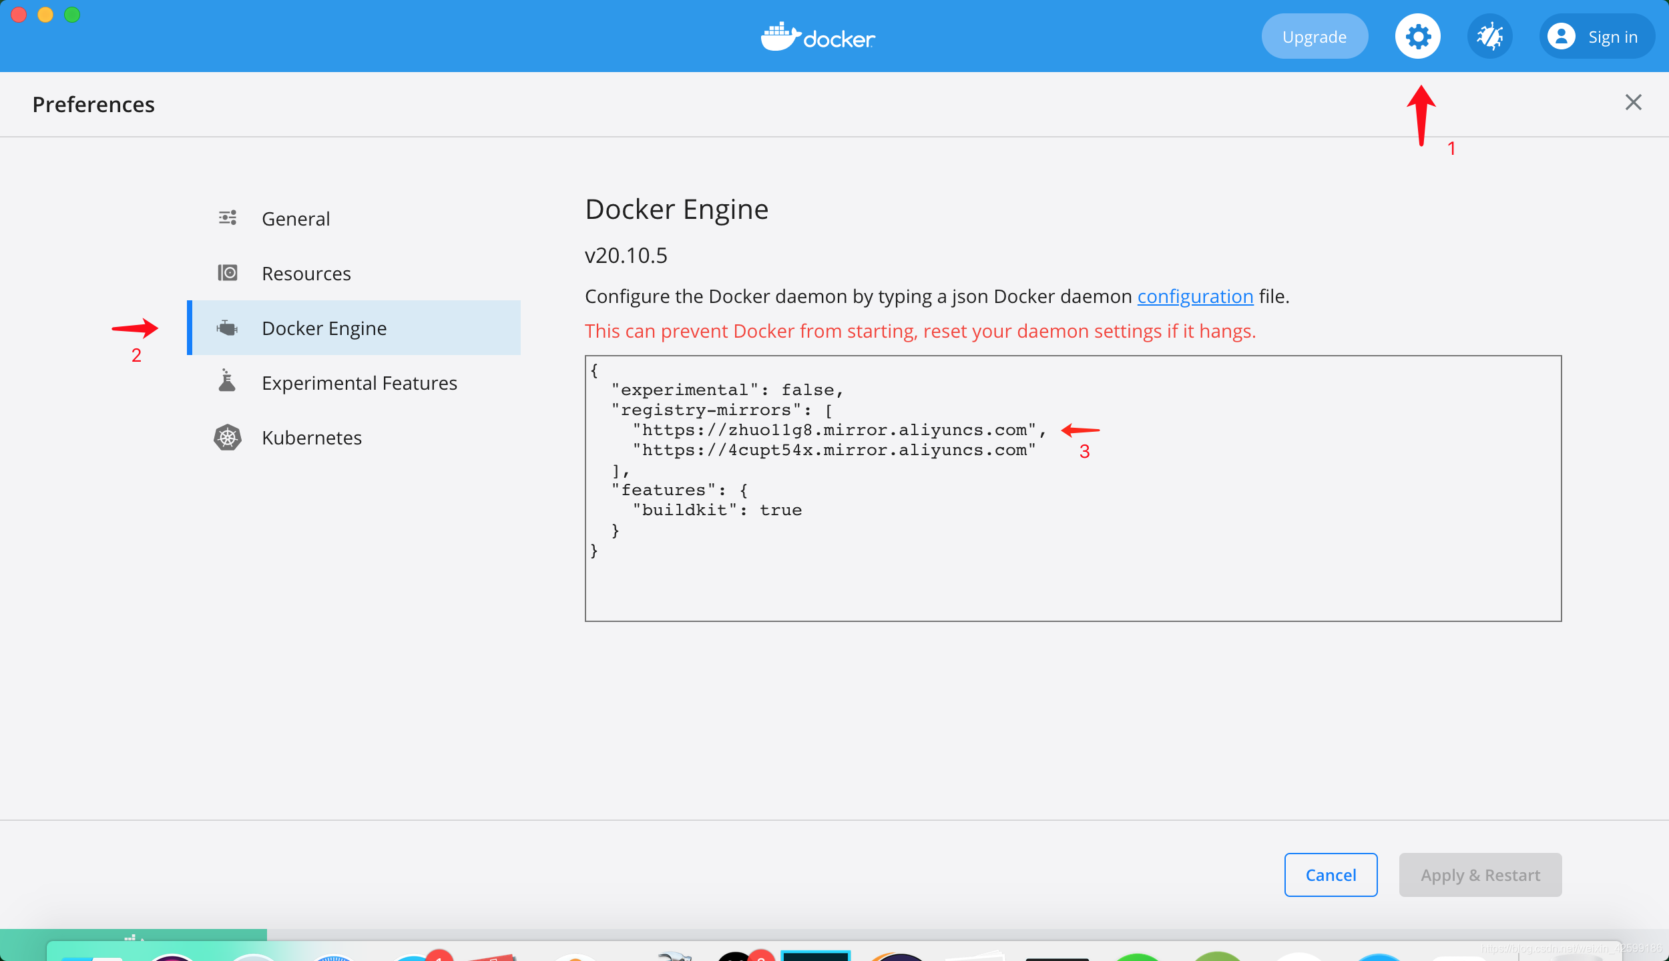Click the v20.10.5 version text
The image size is (1669, 961).
626,256
